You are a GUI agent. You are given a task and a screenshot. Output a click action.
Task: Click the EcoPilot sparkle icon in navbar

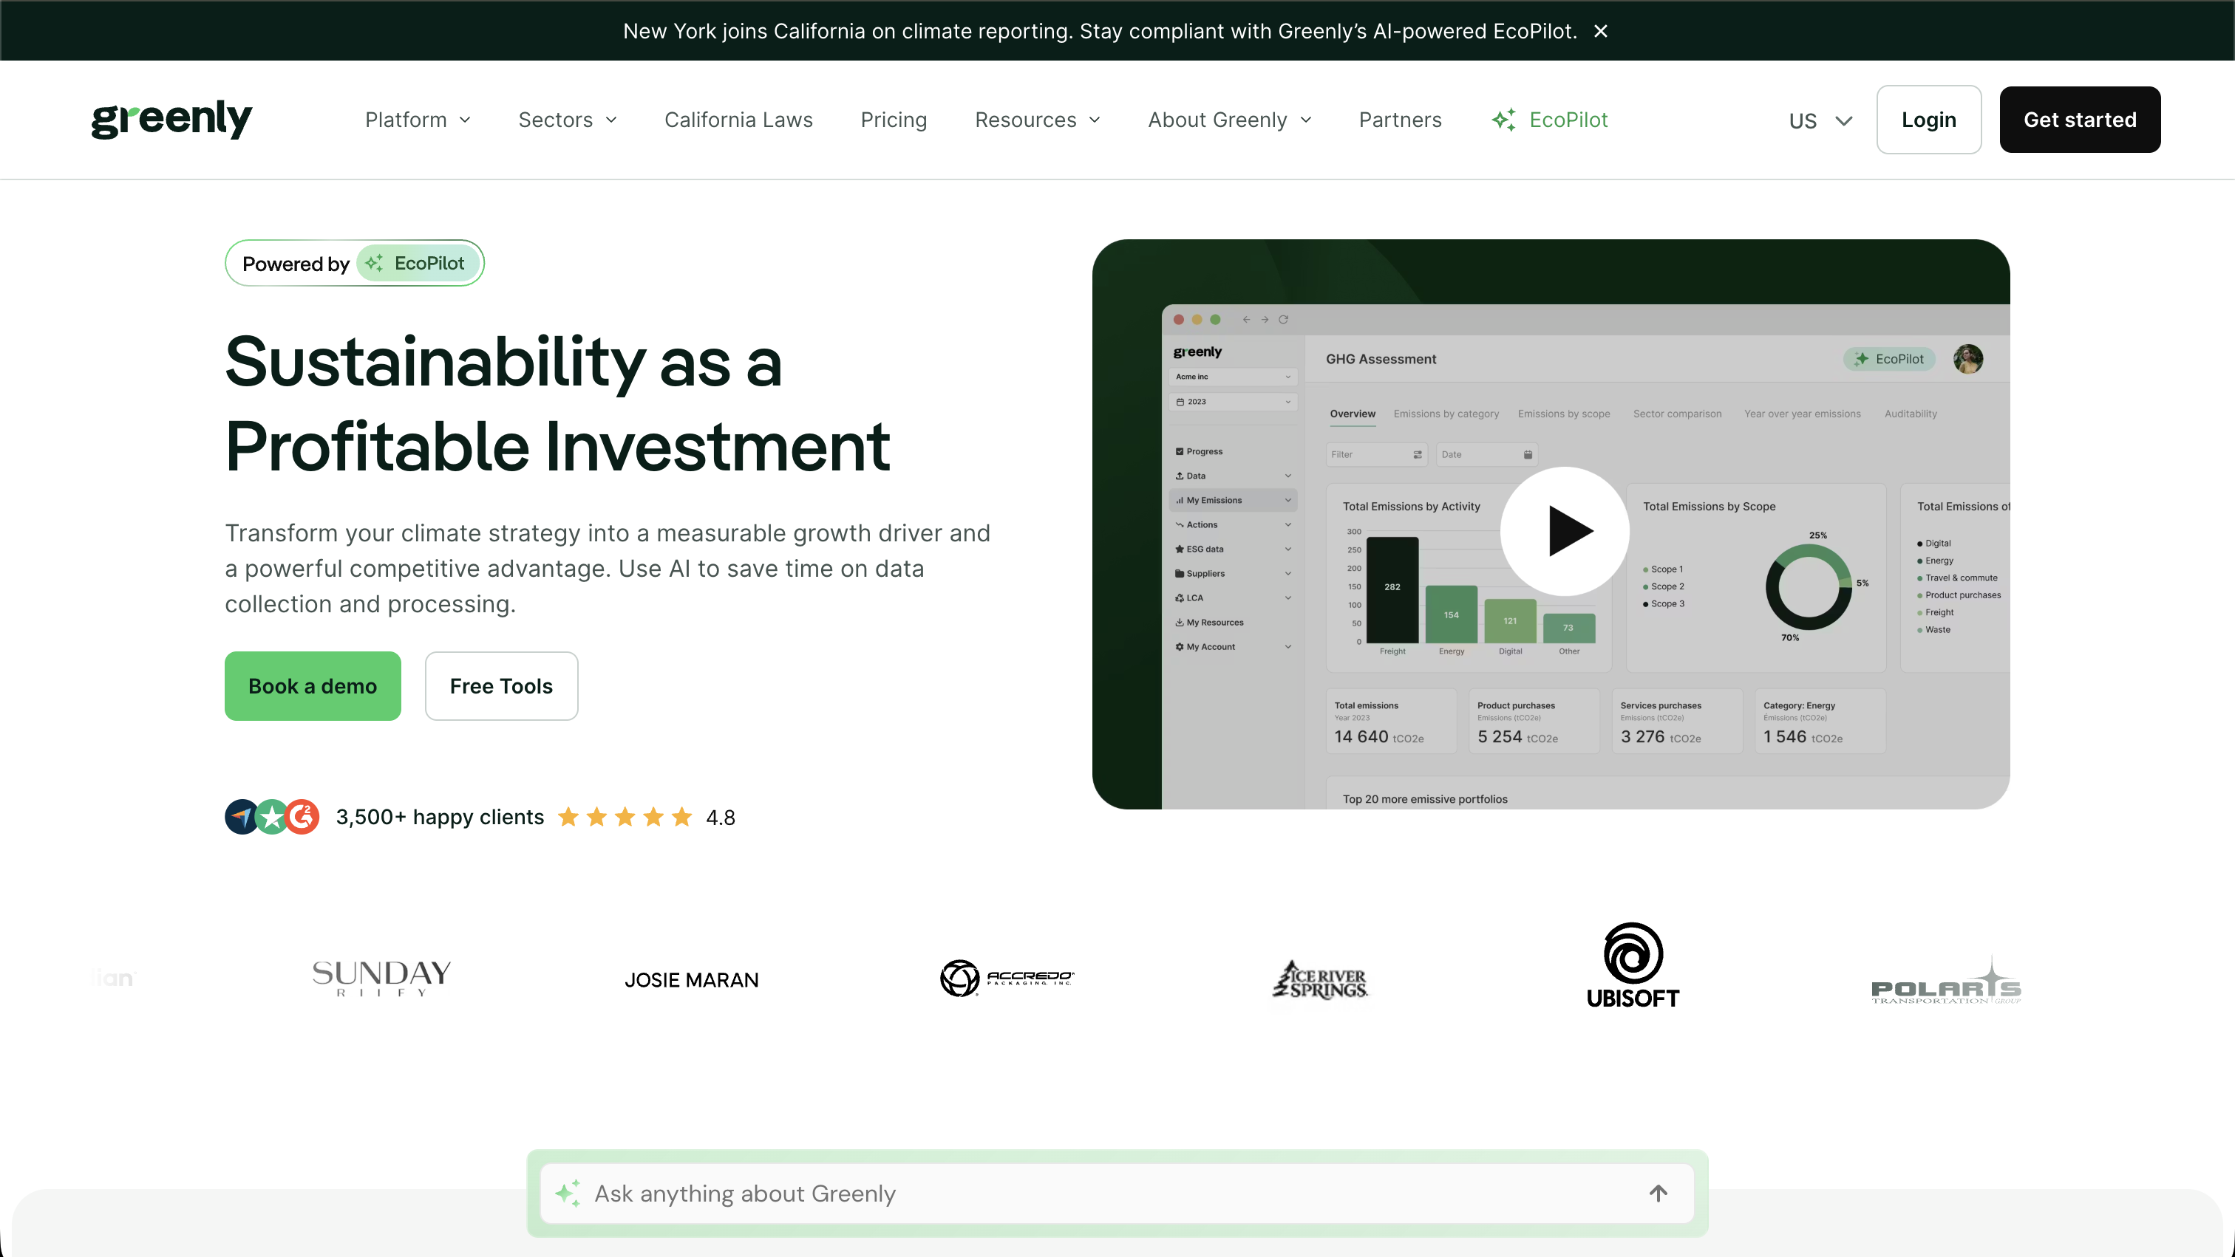[x=1503, y=120]
